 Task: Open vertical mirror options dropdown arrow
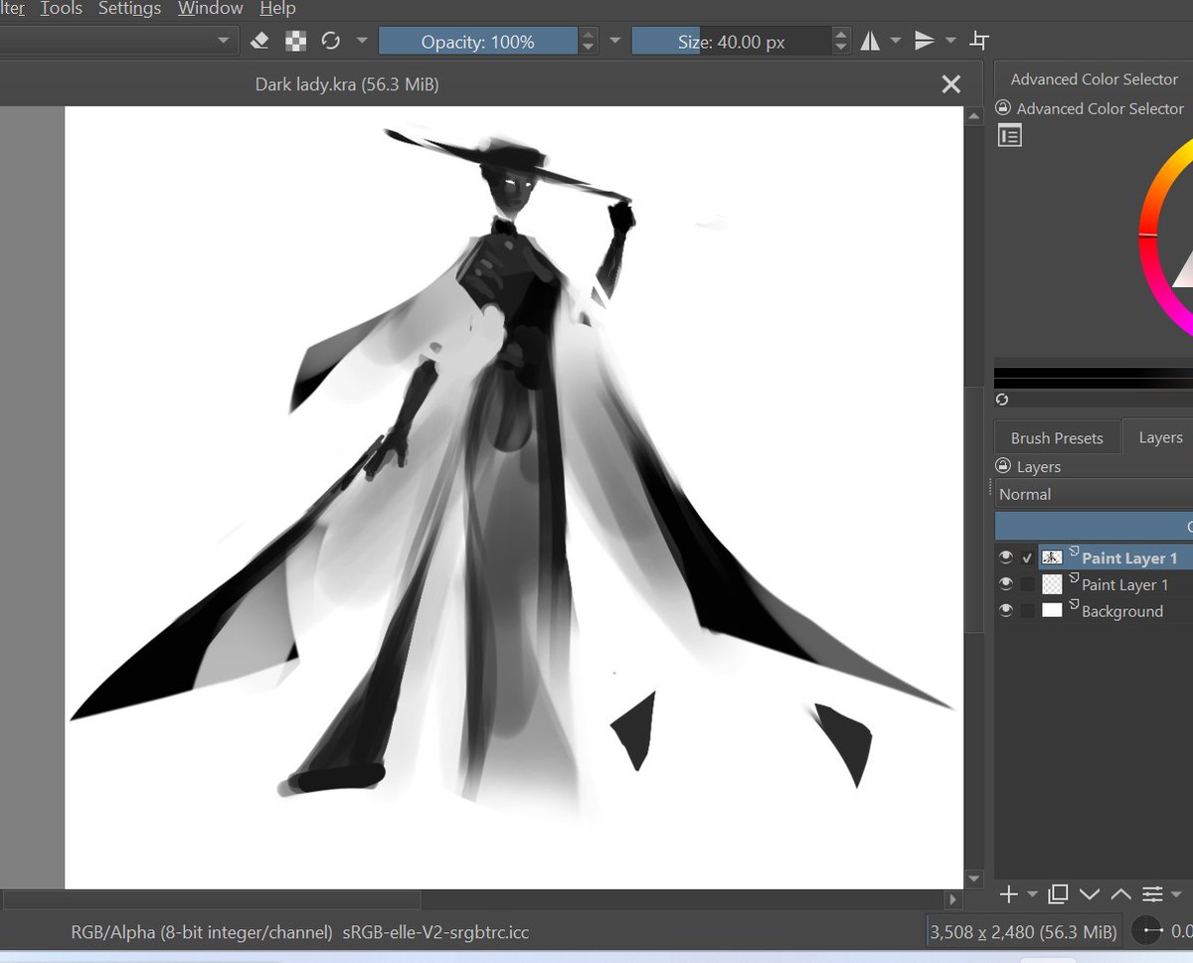click(950, 41)
